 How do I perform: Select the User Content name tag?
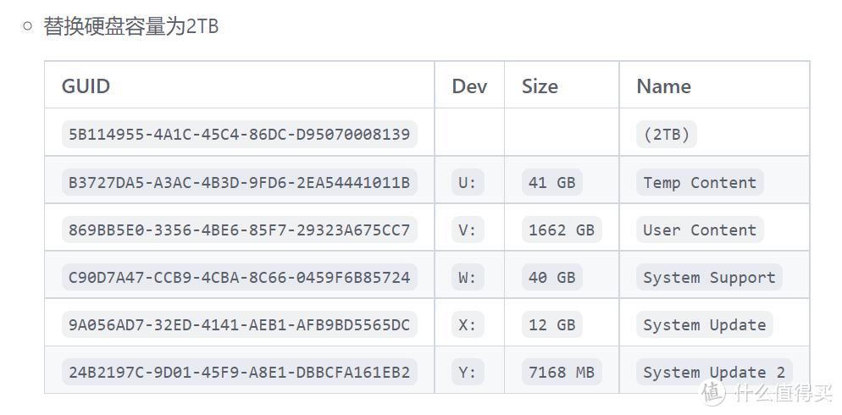tap(699, 230)
